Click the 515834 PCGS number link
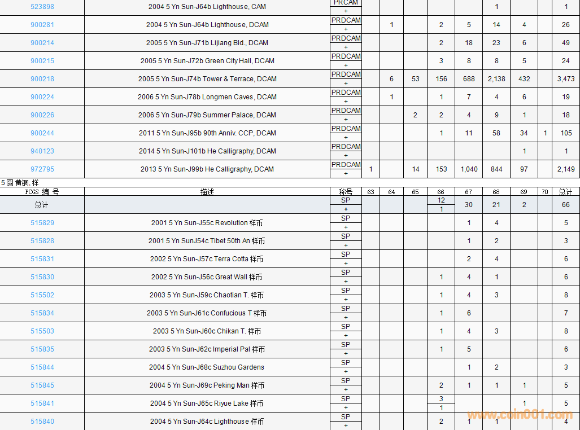This screenshot has width=580, height=430. (42, 313)
